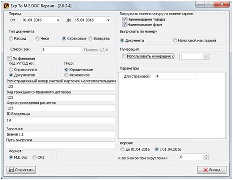Screen dimensions: 233x180
Task: Select the Расход document type
Action: tap(11, 39)
